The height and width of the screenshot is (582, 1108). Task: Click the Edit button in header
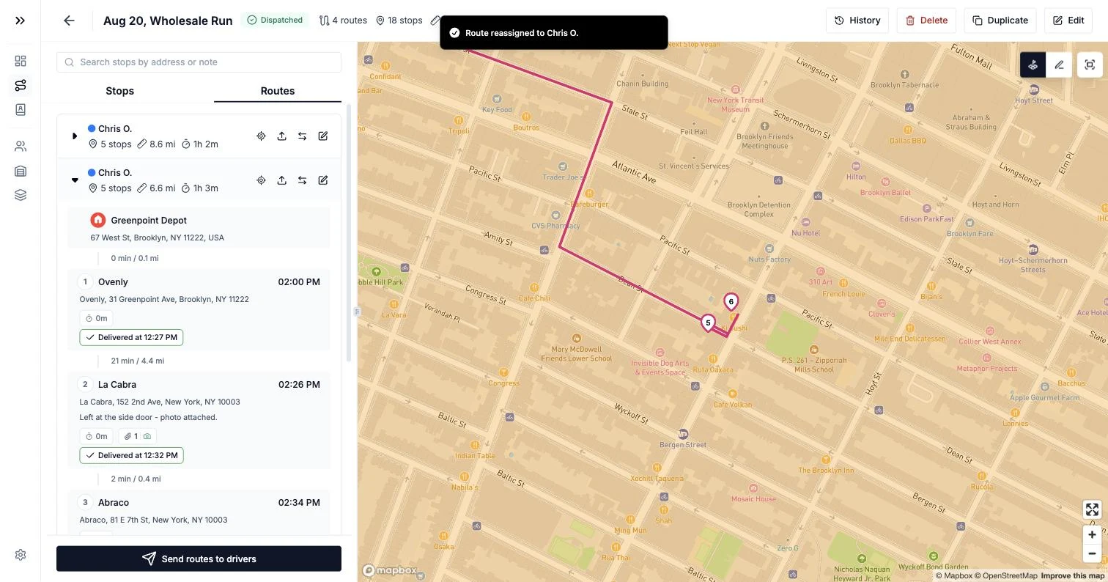click(1068, 21)
